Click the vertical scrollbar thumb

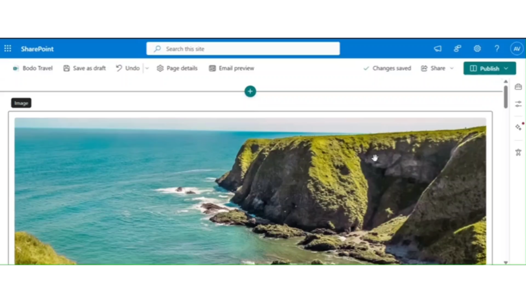[505, 97]
